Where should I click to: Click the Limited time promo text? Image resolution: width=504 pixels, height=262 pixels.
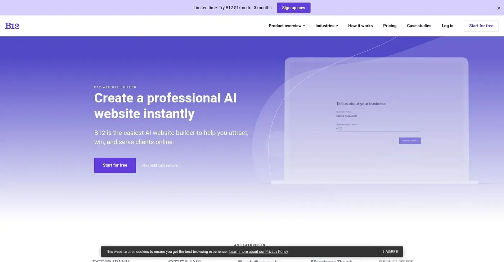coord(233,8)
